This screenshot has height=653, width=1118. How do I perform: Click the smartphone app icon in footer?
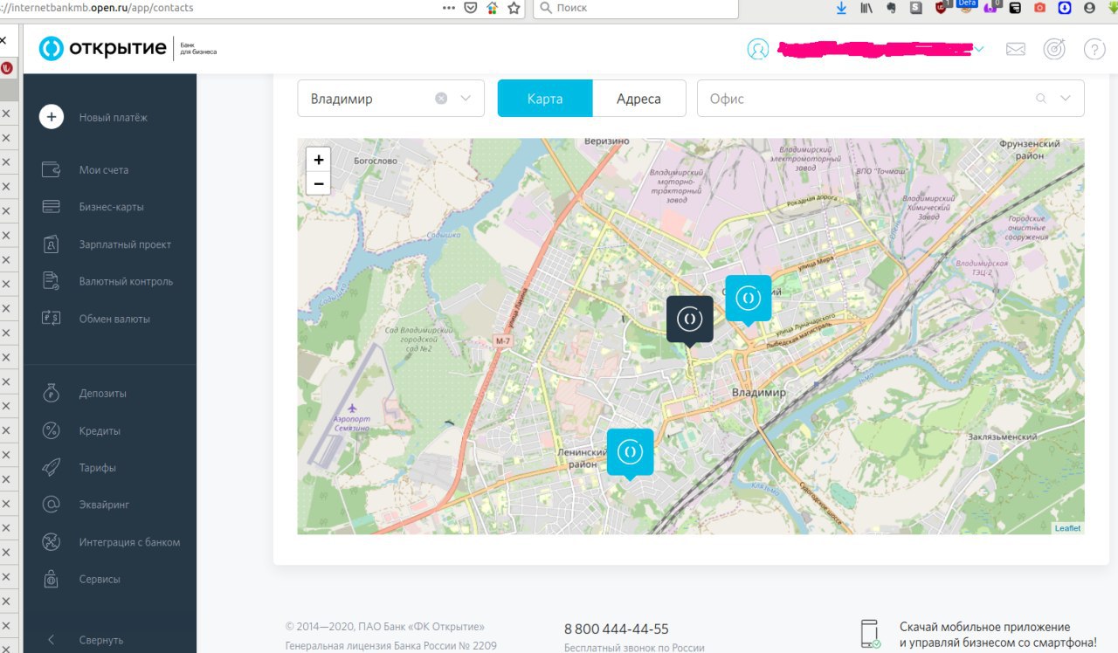coord(870,634)
